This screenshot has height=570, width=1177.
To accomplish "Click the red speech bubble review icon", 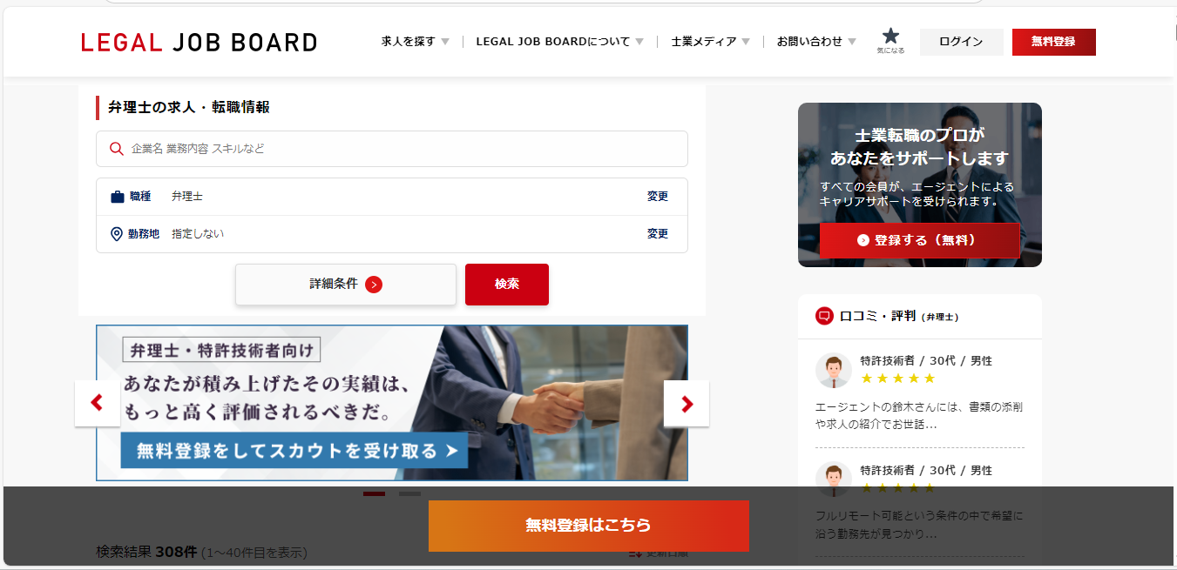I will click(824, 316).
